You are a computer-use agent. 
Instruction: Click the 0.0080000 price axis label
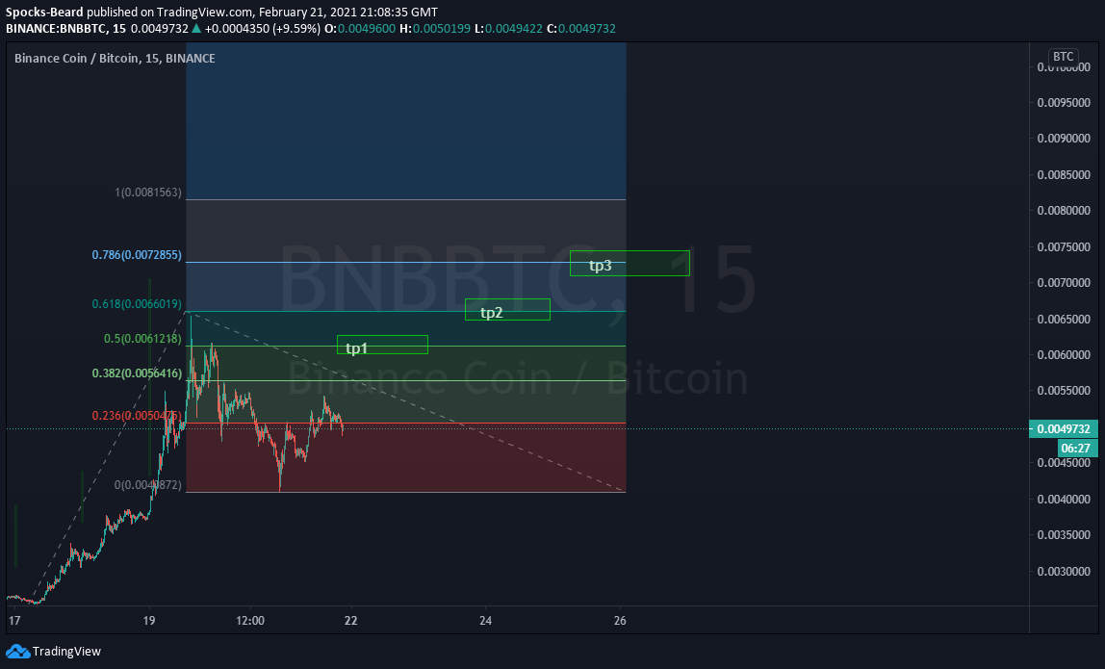pyautogui.click(x=1064, y=210)
